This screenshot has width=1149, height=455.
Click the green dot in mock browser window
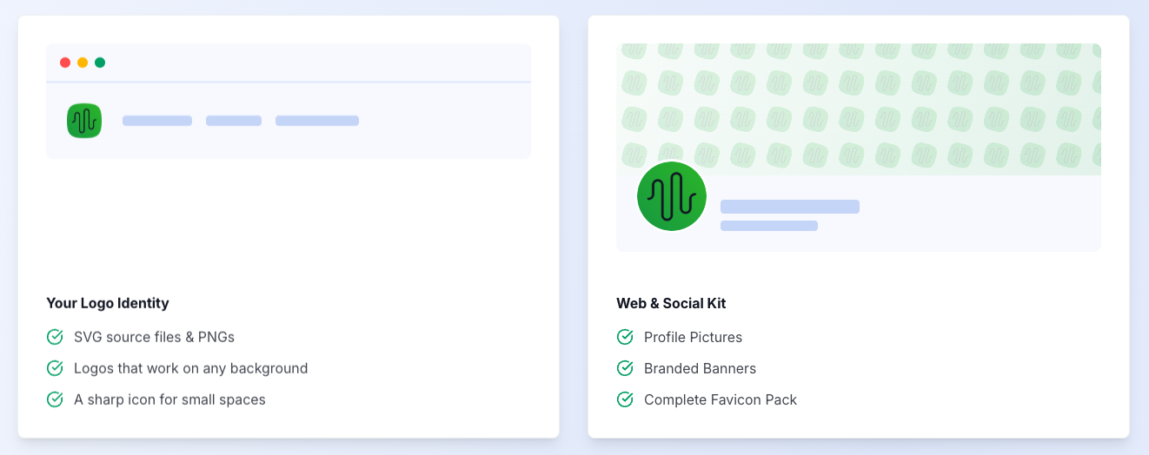coord(100,63)
